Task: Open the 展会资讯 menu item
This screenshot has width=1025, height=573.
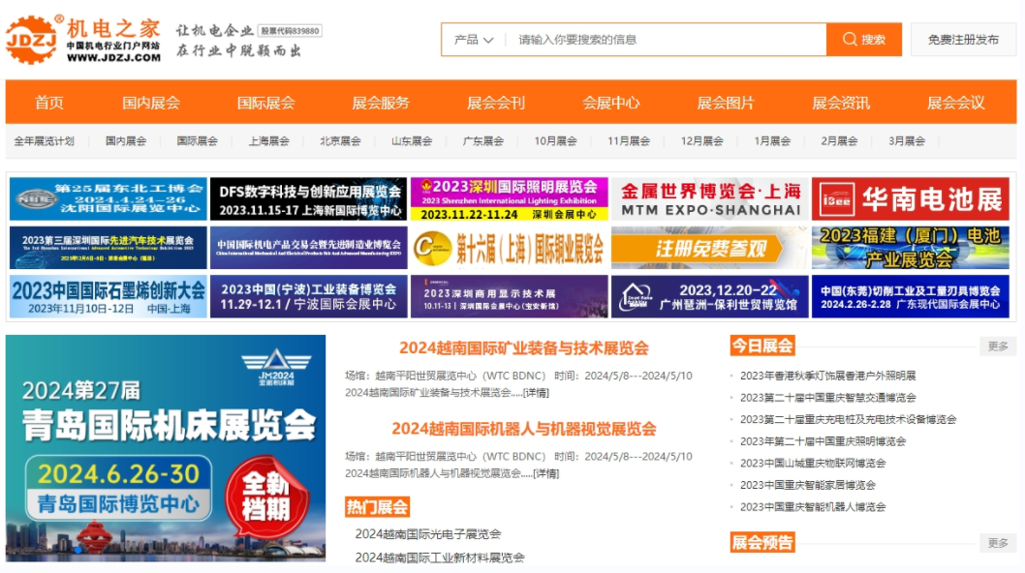Action: pyautogui.click(x=839, y=103)
